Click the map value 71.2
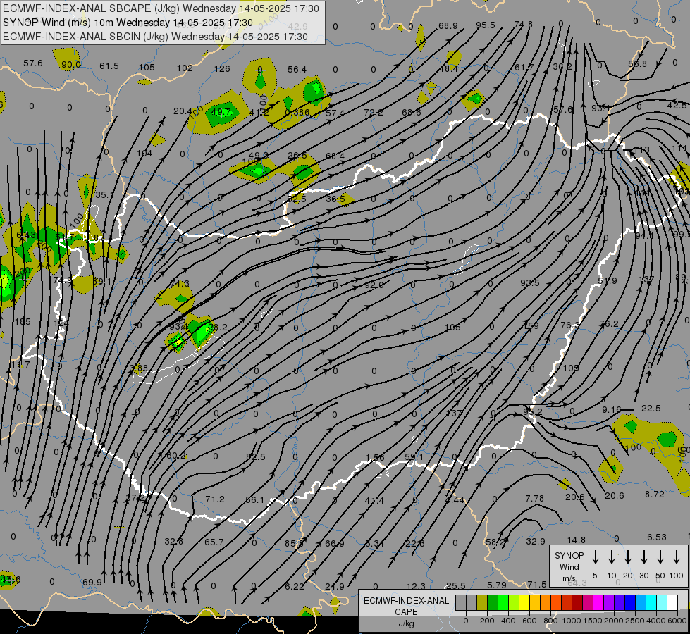Image resolution: width=690 pixels, height=634 pixels. (x=215, y=499)
